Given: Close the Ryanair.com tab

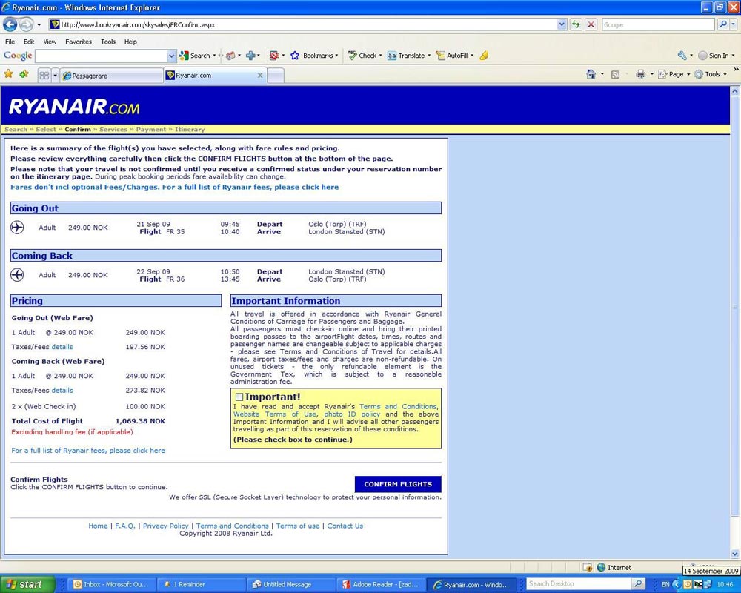Looking at the screenshot, I should (260, 75).
